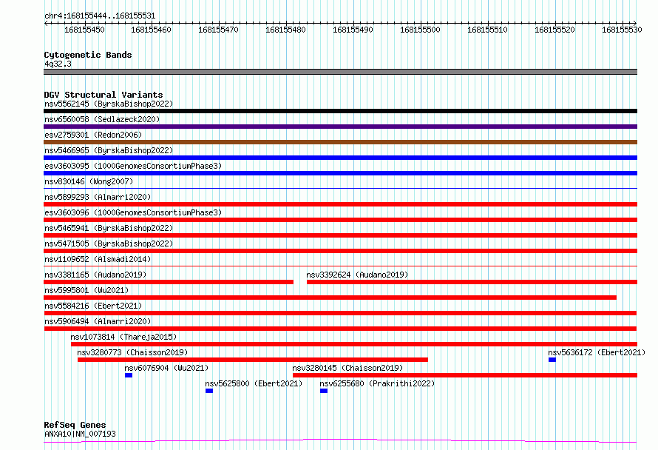Click the red nsv5995801 variant bar
This screenshot has width=658, height=450.
[x=330, y=298]
